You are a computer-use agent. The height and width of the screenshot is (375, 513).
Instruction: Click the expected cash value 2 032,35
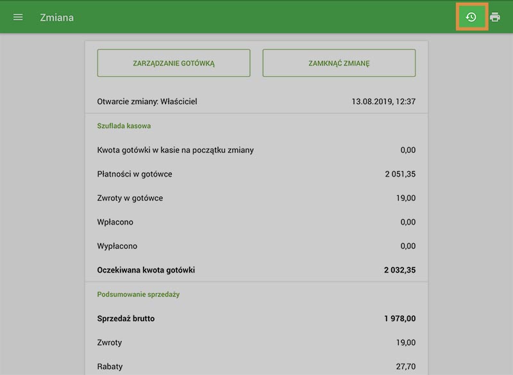[399, 270]
